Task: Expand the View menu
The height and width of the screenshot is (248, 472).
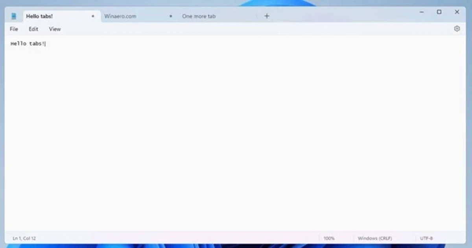Action: click(x=55, y=29)
